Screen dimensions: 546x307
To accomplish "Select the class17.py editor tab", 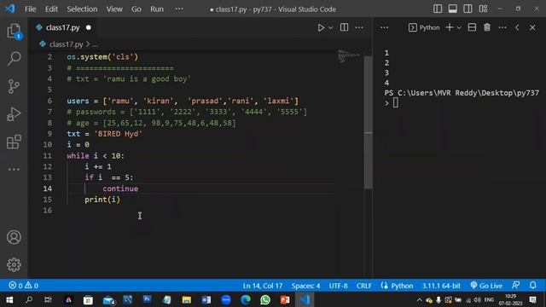I will click(62, 27).
